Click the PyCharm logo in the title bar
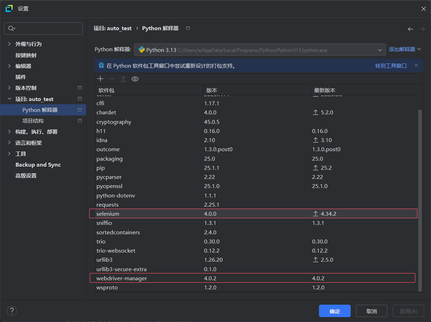Screen dimensions: 431x322 point(9,8)
